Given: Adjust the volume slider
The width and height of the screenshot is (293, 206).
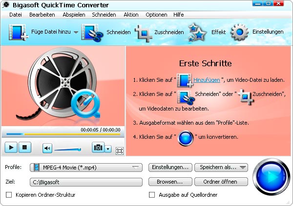Looking at the screenshot, I should [68, 149].
